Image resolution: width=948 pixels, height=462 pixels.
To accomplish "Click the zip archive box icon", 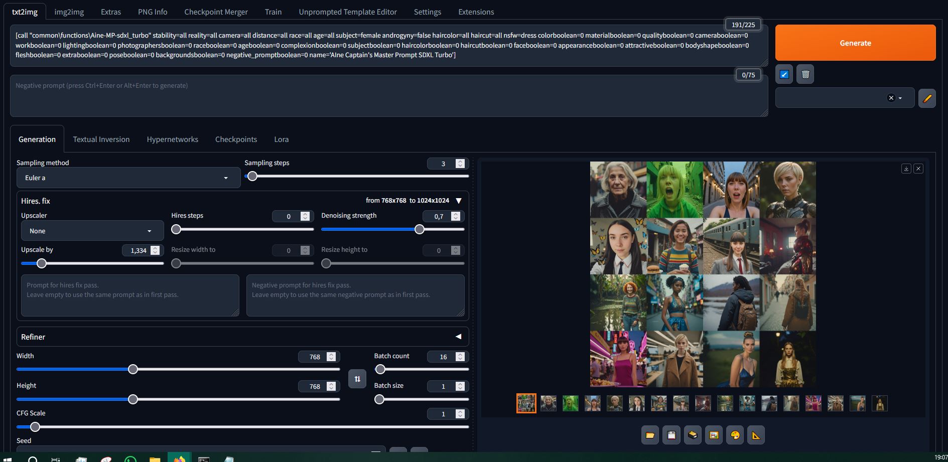I will [693, 435].
